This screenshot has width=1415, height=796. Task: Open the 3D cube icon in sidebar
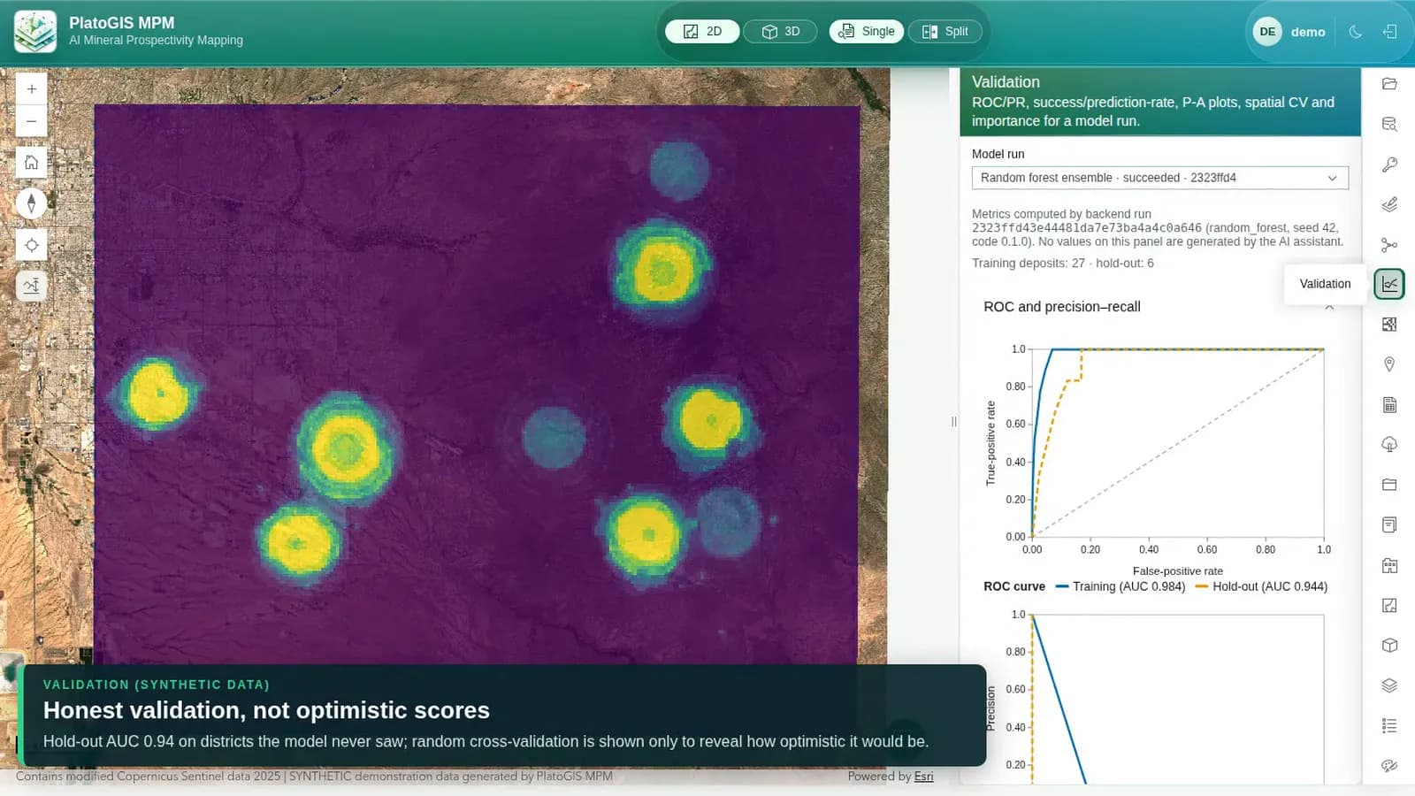coord(1389,645)
